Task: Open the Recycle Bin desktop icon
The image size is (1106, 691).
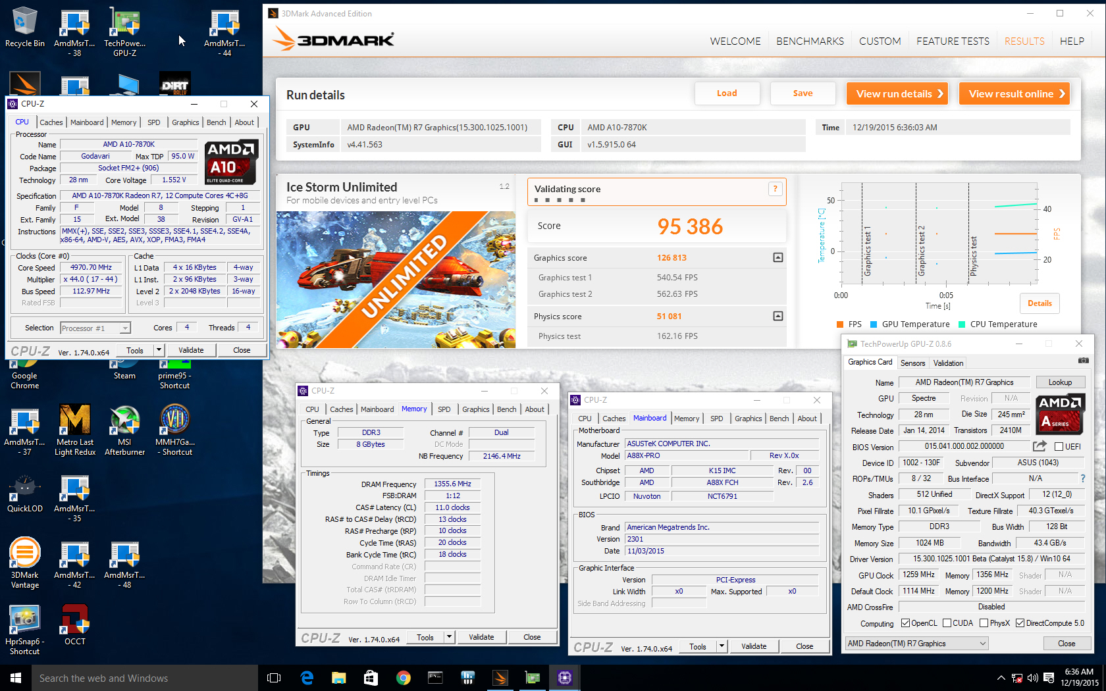Action: click(25, 28)
